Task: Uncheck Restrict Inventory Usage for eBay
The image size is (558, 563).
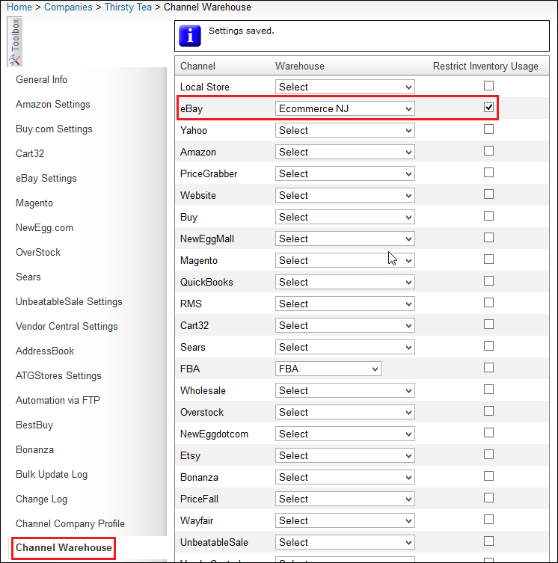Action: 488,108
